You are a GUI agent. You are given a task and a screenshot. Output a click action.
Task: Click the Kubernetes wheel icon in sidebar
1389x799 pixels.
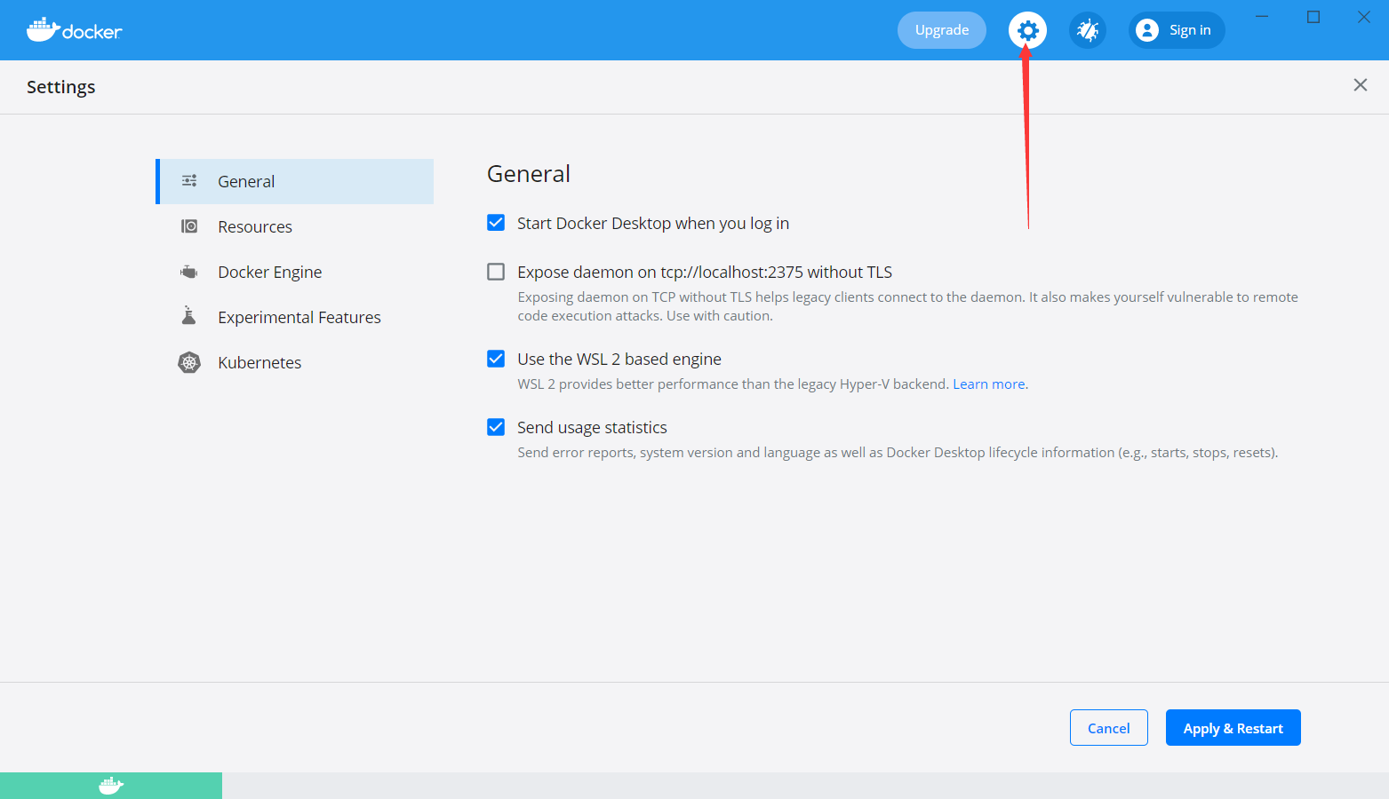click(x=189, y=362)
